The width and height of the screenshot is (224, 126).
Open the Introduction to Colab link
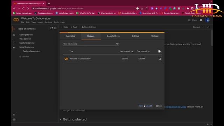tap(176, 107)
